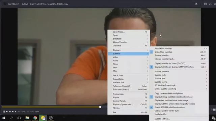
Task: Select Display Subtitles on Video (TV-OUT)
Action: pyautogui.click(x=179, y=64)
